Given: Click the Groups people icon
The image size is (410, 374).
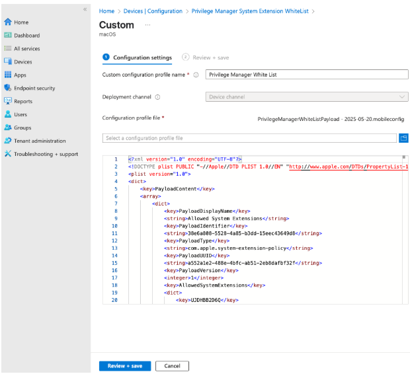Looking at the screenshot, I should click(8, 128).
